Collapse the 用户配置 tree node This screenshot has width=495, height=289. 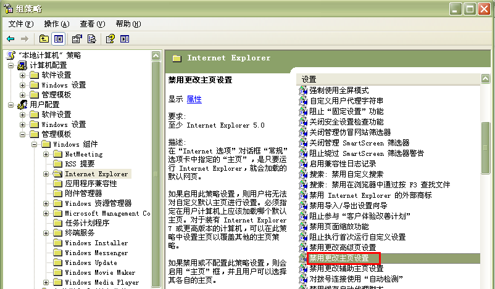tap(10, 105)
